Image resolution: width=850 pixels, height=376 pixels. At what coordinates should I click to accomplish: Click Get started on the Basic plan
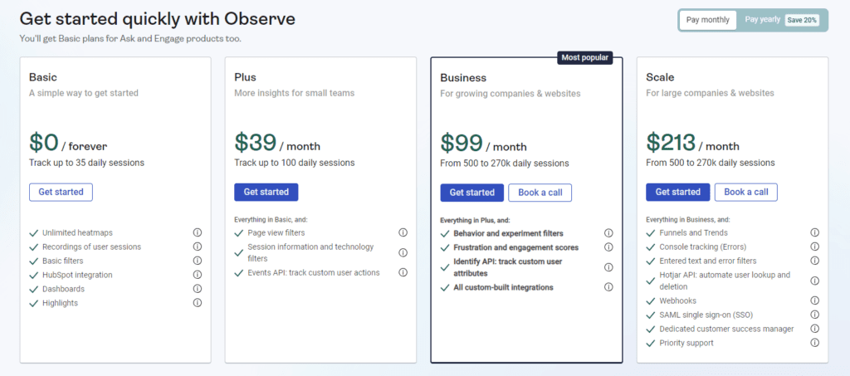[61, 192]
